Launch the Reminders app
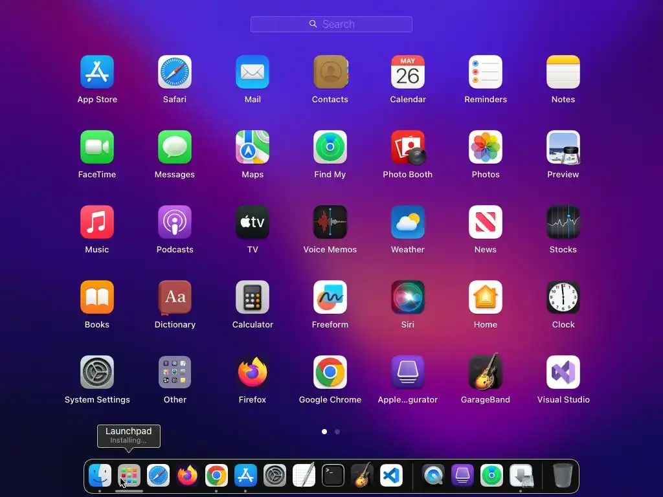Viewport: 663px width, 497px height. point(486,72)
